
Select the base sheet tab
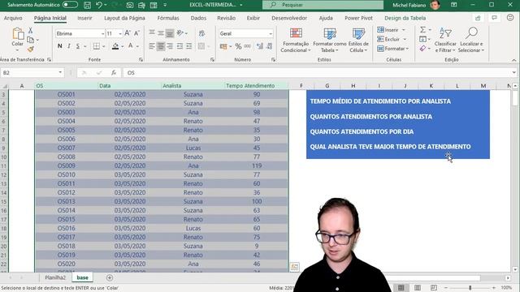pos(82,277)
